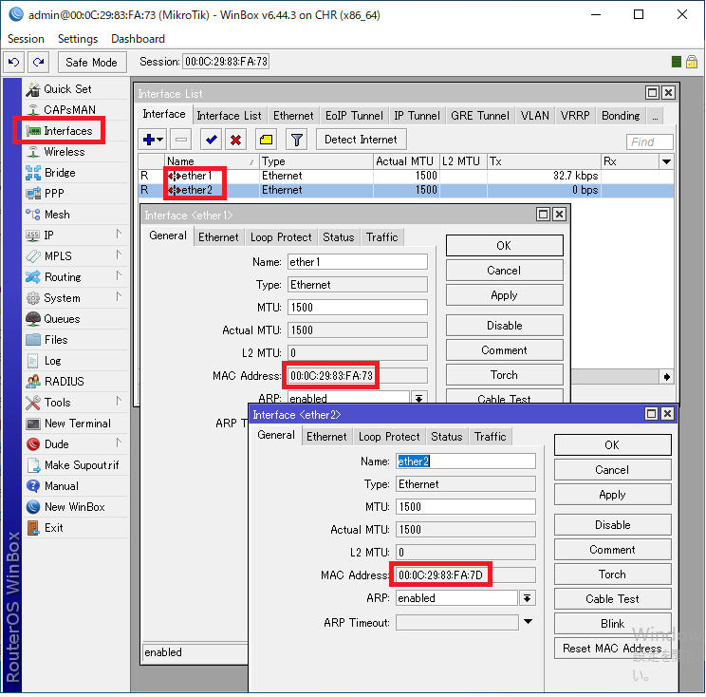Viewport: 706px width, 697px height.
Task: Click the minus remove interface icon
Action: point(181,140)
